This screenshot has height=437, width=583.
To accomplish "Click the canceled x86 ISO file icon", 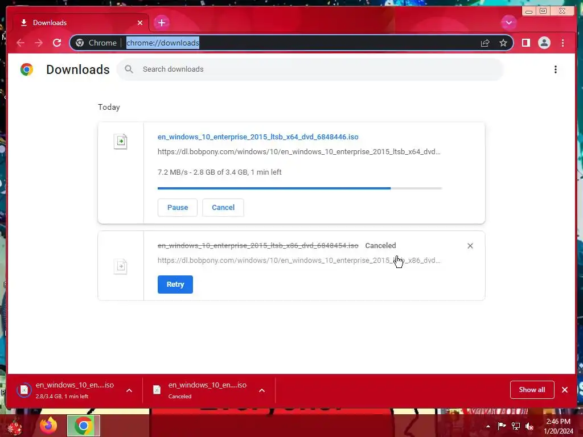I will coord(121,266).
